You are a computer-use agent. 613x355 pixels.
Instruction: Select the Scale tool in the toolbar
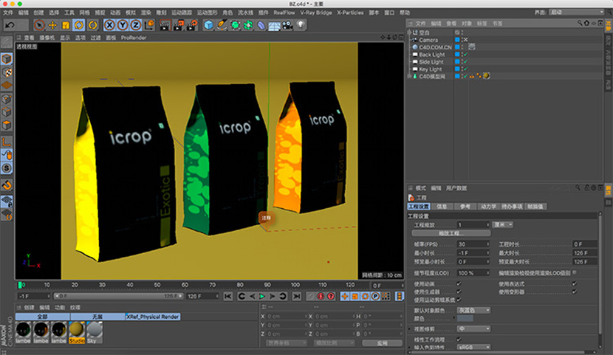point(66,25)
